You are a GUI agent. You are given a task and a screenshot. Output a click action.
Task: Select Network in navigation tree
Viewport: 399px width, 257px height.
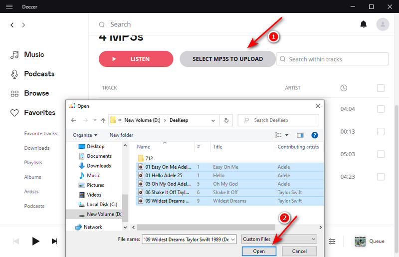pyautogui.click(x=89, y=227)
